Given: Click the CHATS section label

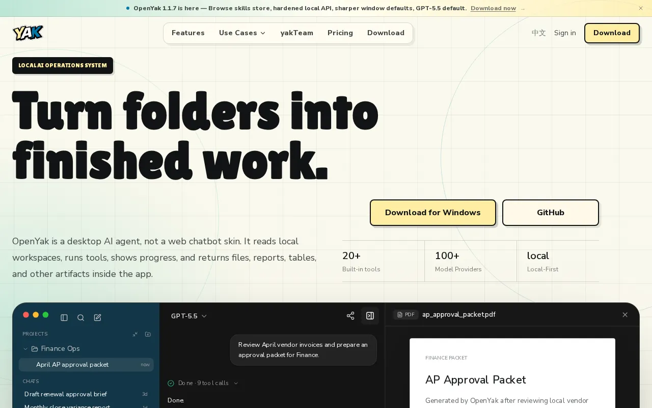Looking at the screenshot, I should 31,381.
